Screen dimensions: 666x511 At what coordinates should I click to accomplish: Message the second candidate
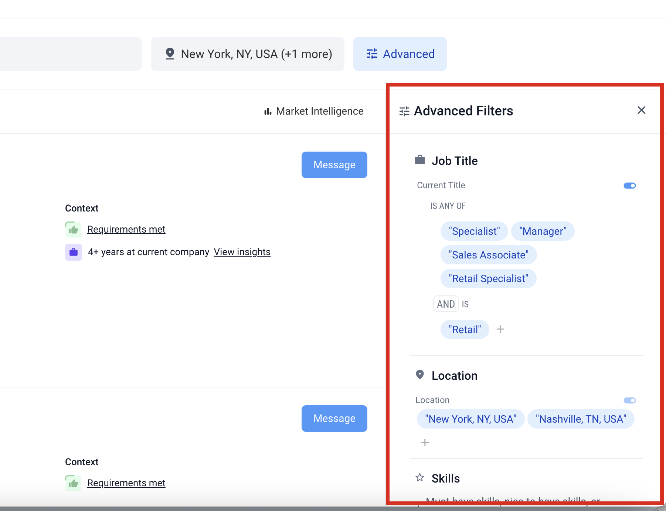click(x=334, y=419)
